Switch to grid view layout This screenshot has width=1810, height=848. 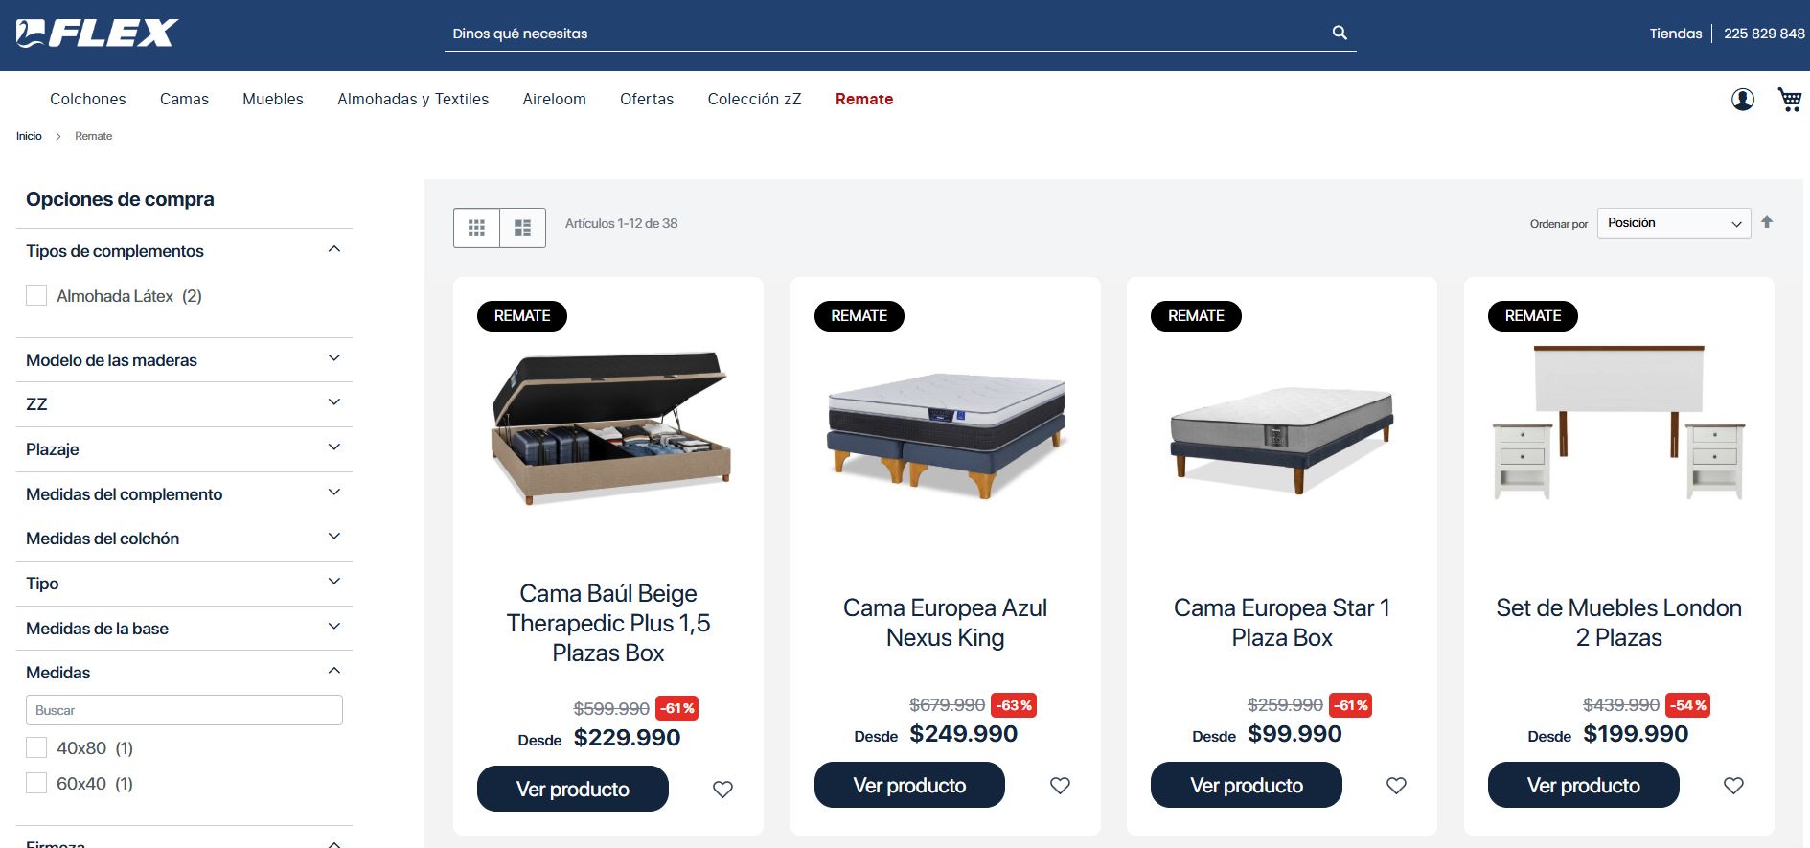pos(476,228)
